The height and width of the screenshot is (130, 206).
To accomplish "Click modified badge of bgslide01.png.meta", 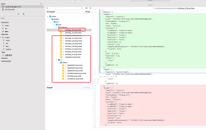I will pyautogui.click(x=63, y=65).
